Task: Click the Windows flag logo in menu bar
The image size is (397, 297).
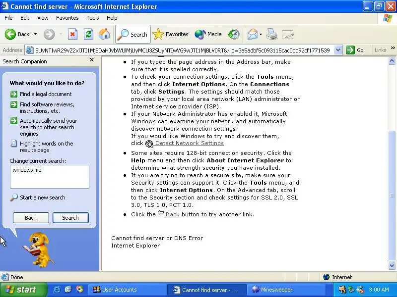Action: (x=388, y=18)
